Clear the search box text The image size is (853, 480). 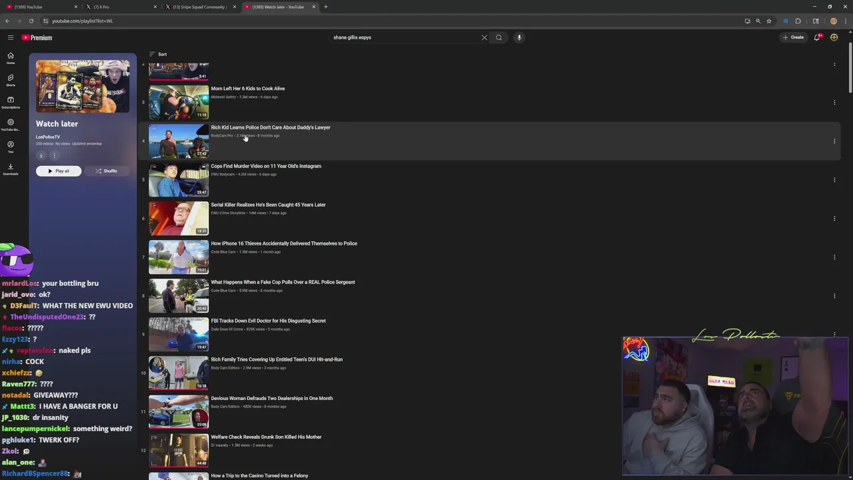[x=484, y=37]
